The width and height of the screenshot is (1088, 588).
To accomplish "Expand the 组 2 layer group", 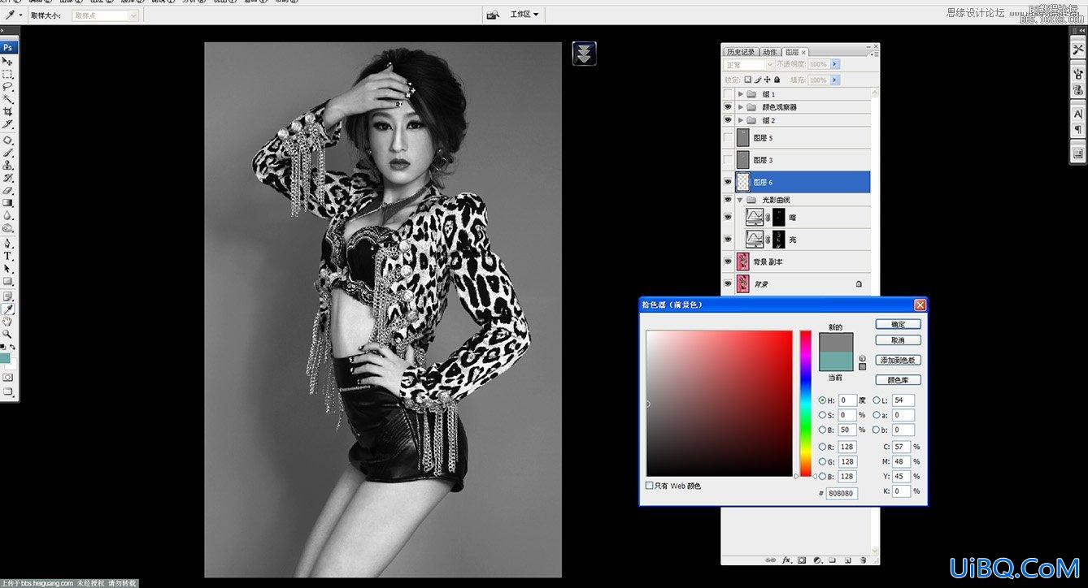I will click(x=740, y=120).
